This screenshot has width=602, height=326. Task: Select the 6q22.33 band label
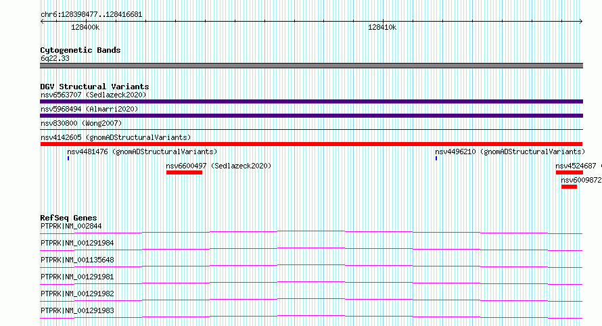pyautogui.click(x=55, y=58)
